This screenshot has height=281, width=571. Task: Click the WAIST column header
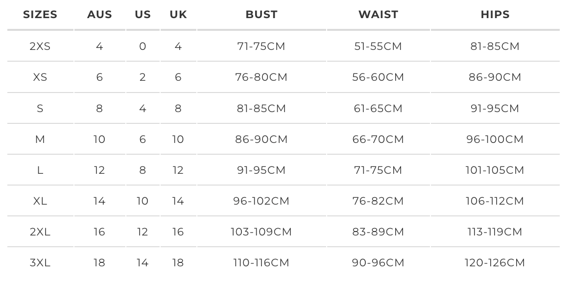tap(378, 15)
